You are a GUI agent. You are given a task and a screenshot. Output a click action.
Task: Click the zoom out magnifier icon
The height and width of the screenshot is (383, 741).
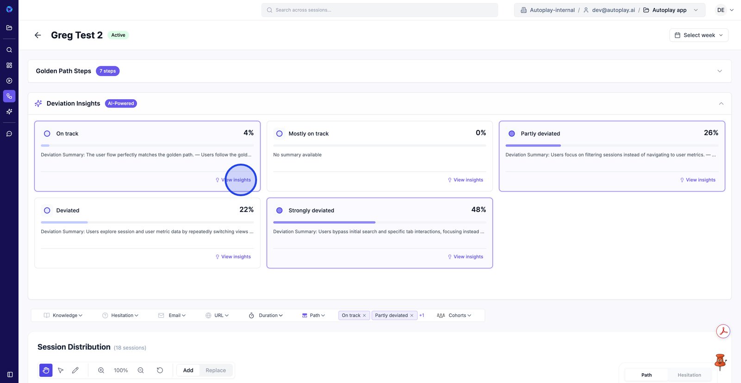pos(141,370)
